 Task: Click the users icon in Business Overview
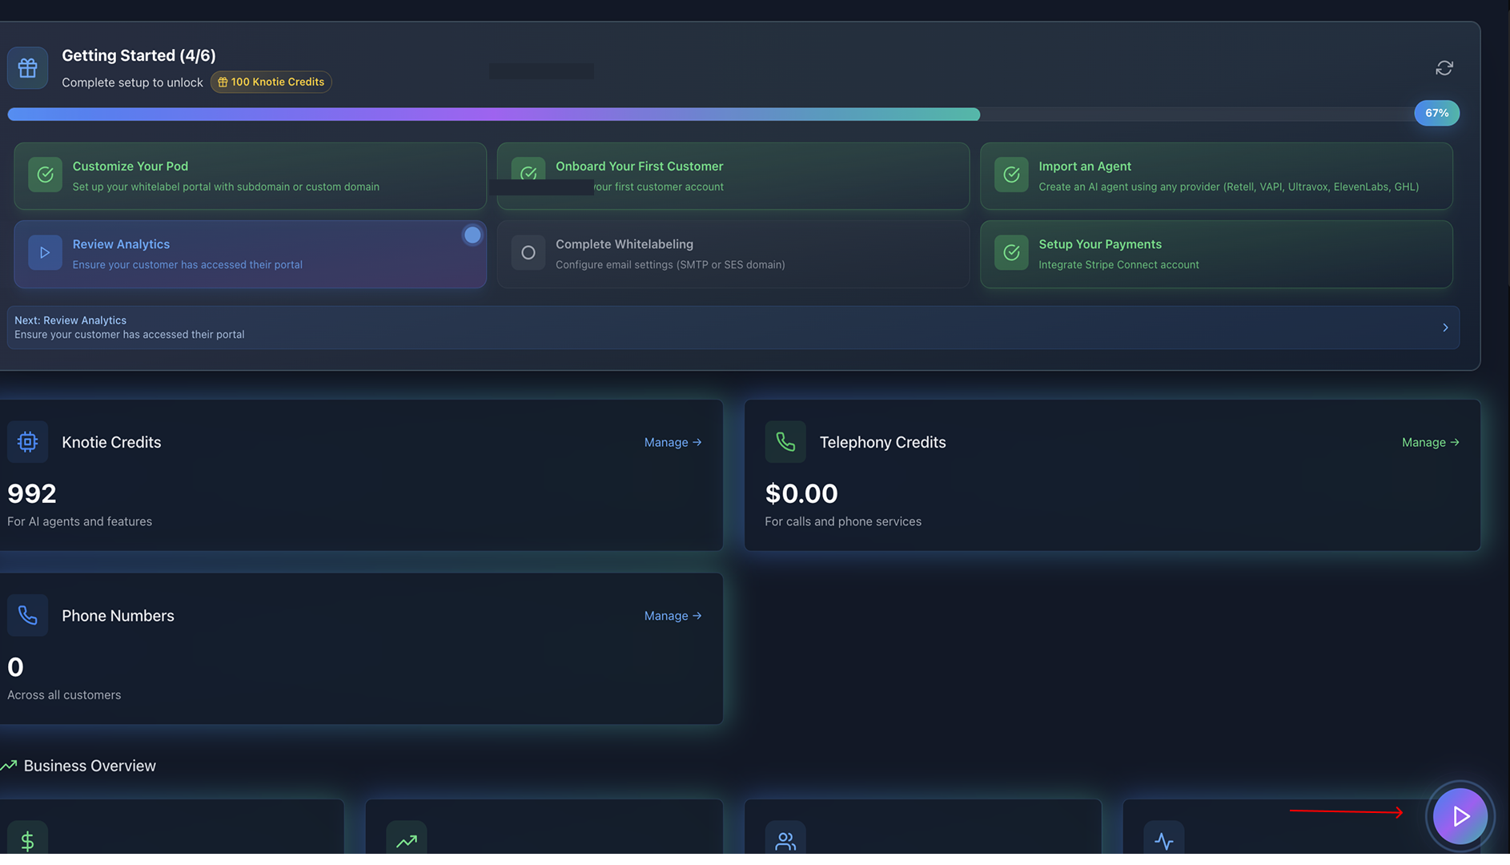(x=785, y=840)
